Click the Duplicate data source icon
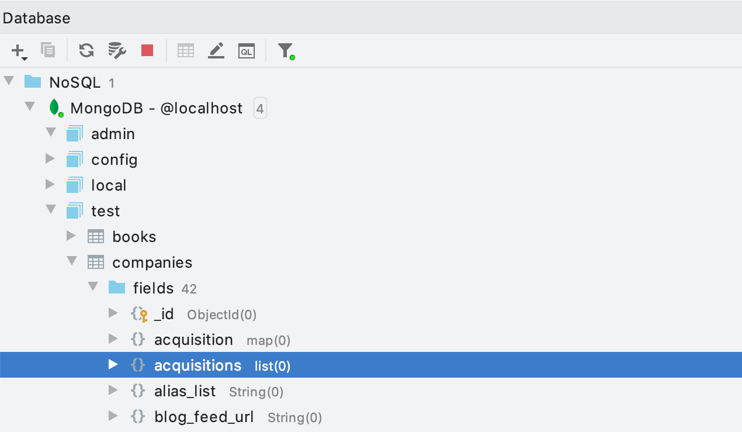This screenshot has width=742, height=432. 47,51
